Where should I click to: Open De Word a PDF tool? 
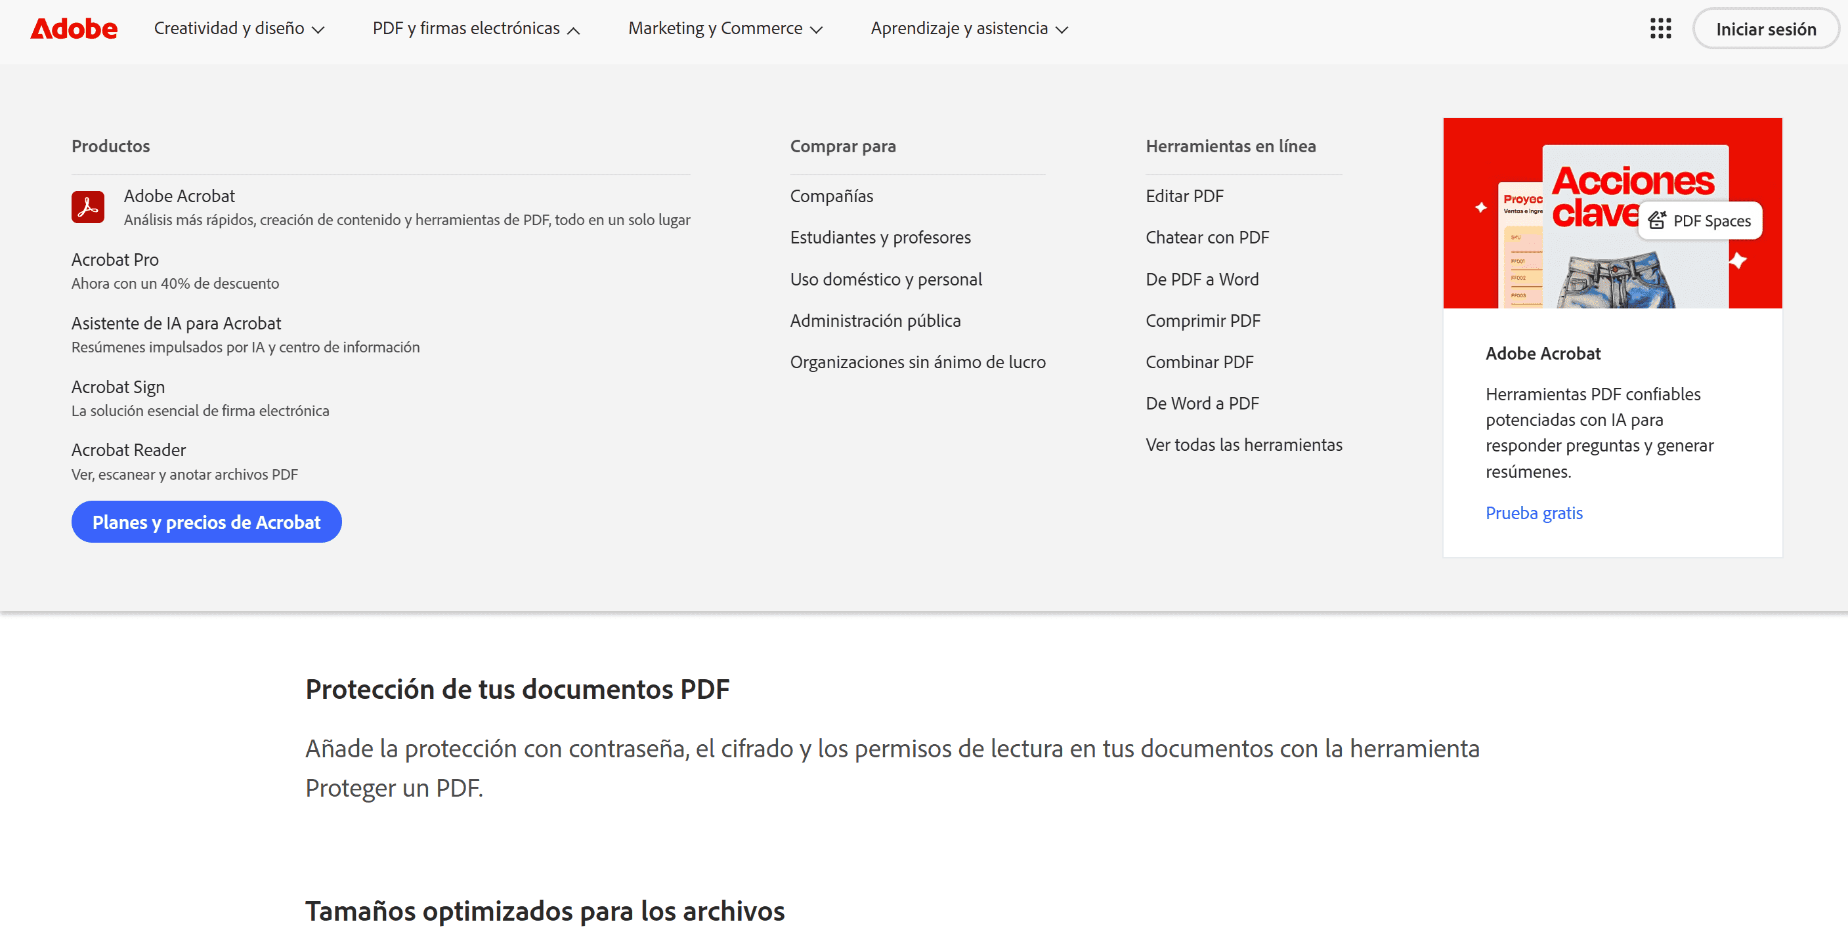[1202, 404]
